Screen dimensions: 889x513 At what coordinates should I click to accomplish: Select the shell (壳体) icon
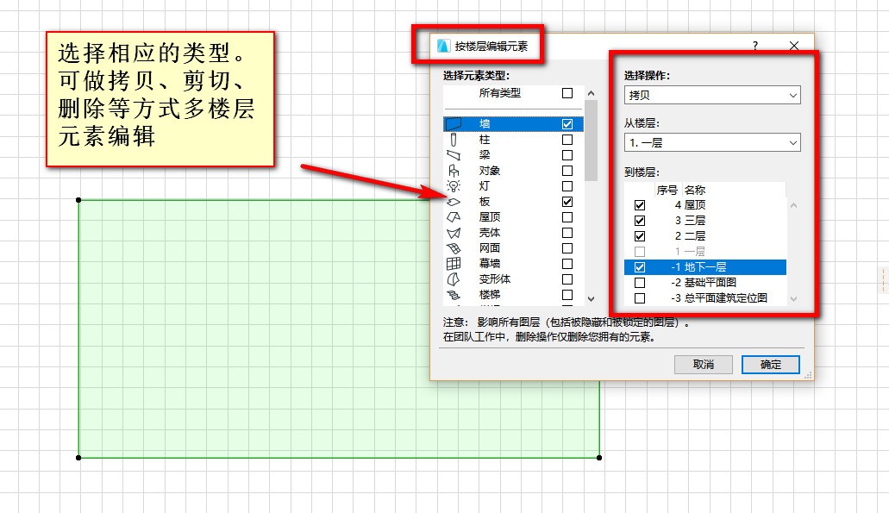(x=454, y=233)
